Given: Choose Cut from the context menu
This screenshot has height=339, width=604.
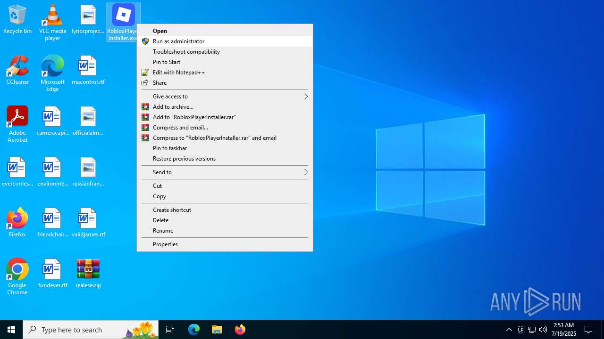Looking at the screenshot, I should pos(225,186).
